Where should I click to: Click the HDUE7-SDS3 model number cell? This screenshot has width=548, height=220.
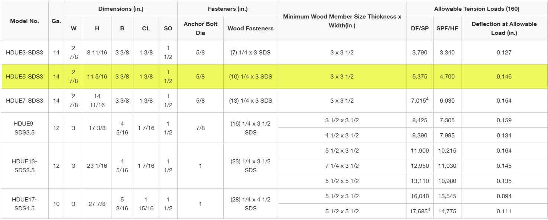(25, 101)
